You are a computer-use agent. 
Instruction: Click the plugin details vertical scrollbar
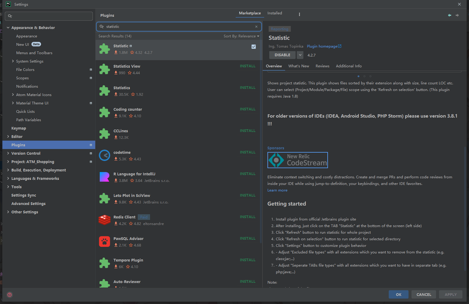[465, 209]
